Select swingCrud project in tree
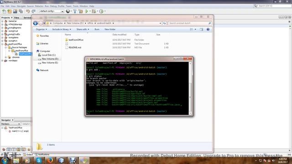Image resolution: width=292 pixels, height=164 pixels. [x=13, y=31]
